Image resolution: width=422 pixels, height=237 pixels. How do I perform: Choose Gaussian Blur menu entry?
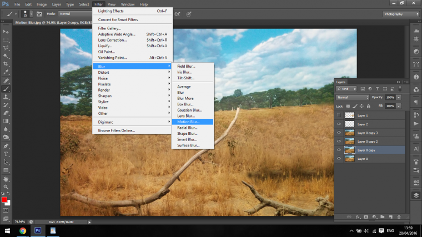pos(193,110)
